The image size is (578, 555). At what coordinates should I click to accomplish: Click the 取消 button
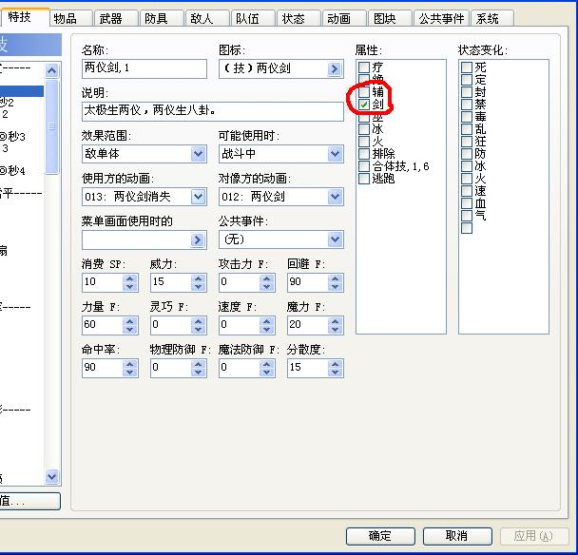pyautogui.click(x=457, y=536)
